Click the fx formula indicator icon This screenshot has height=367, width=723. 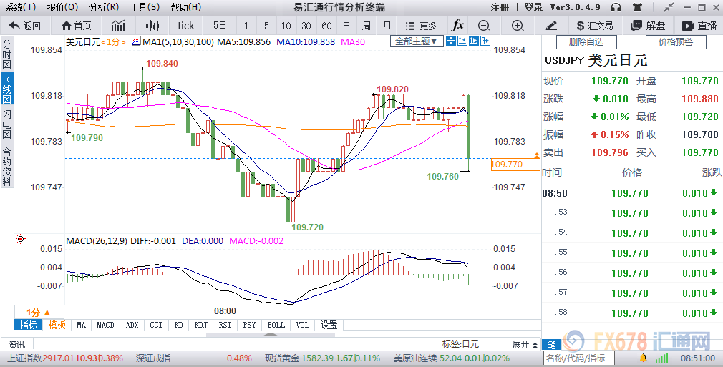click(x=457, y=25)
